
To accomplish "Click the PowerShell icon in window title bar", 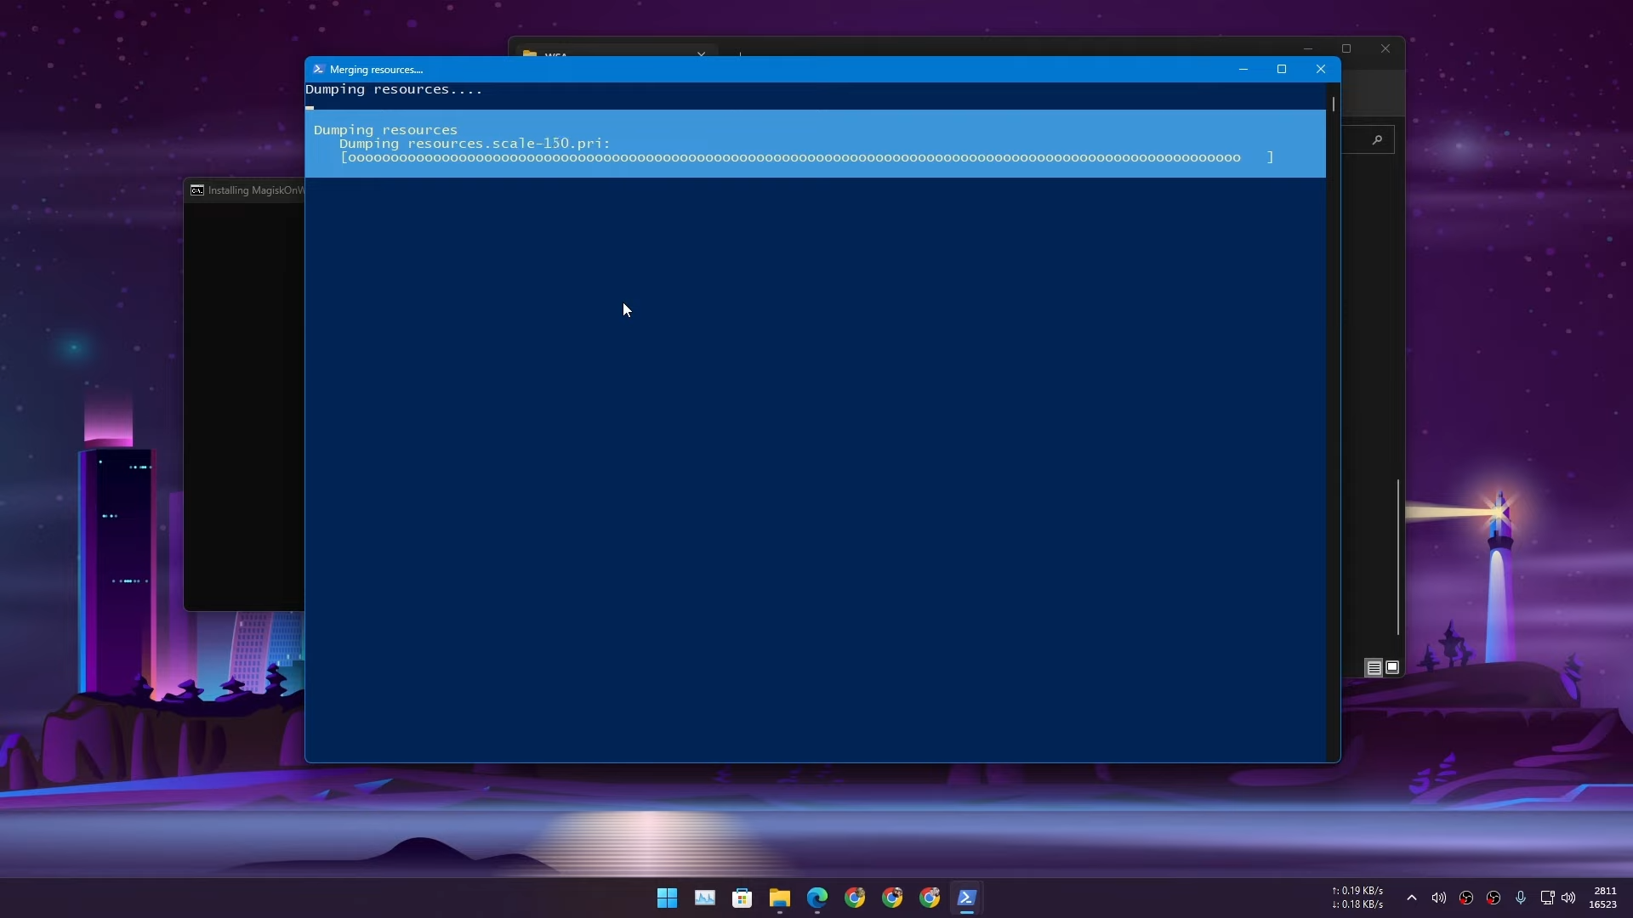I will click(x=318, y=69).
